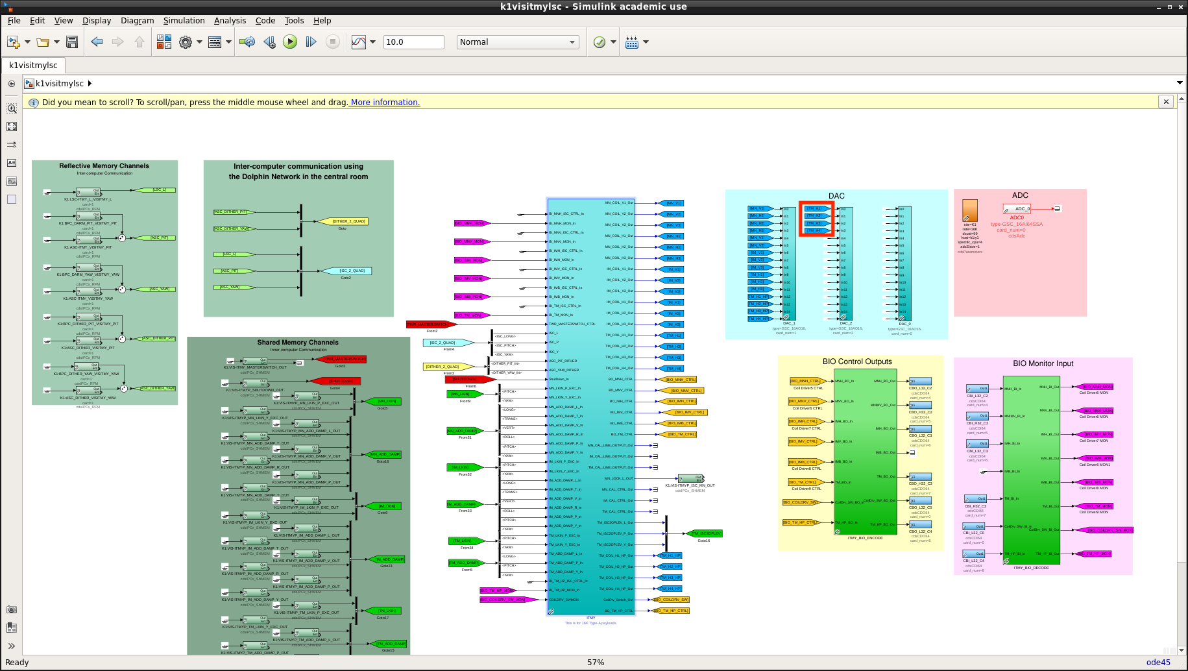The width and height of the screenshot is (1188, 671).
Task: Open the View menu
Action: (x=64, y=21)
